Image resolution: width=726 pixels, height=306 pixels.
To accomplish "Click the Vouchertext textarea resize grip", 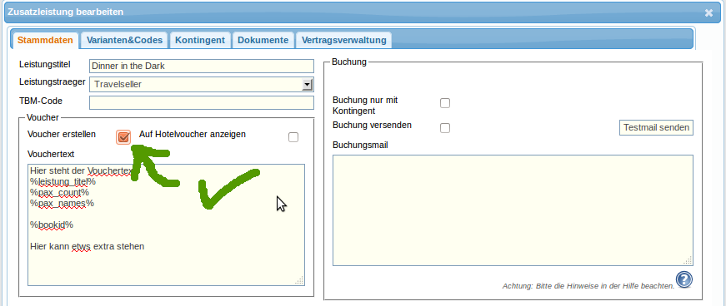I will [x=299, y=280].
